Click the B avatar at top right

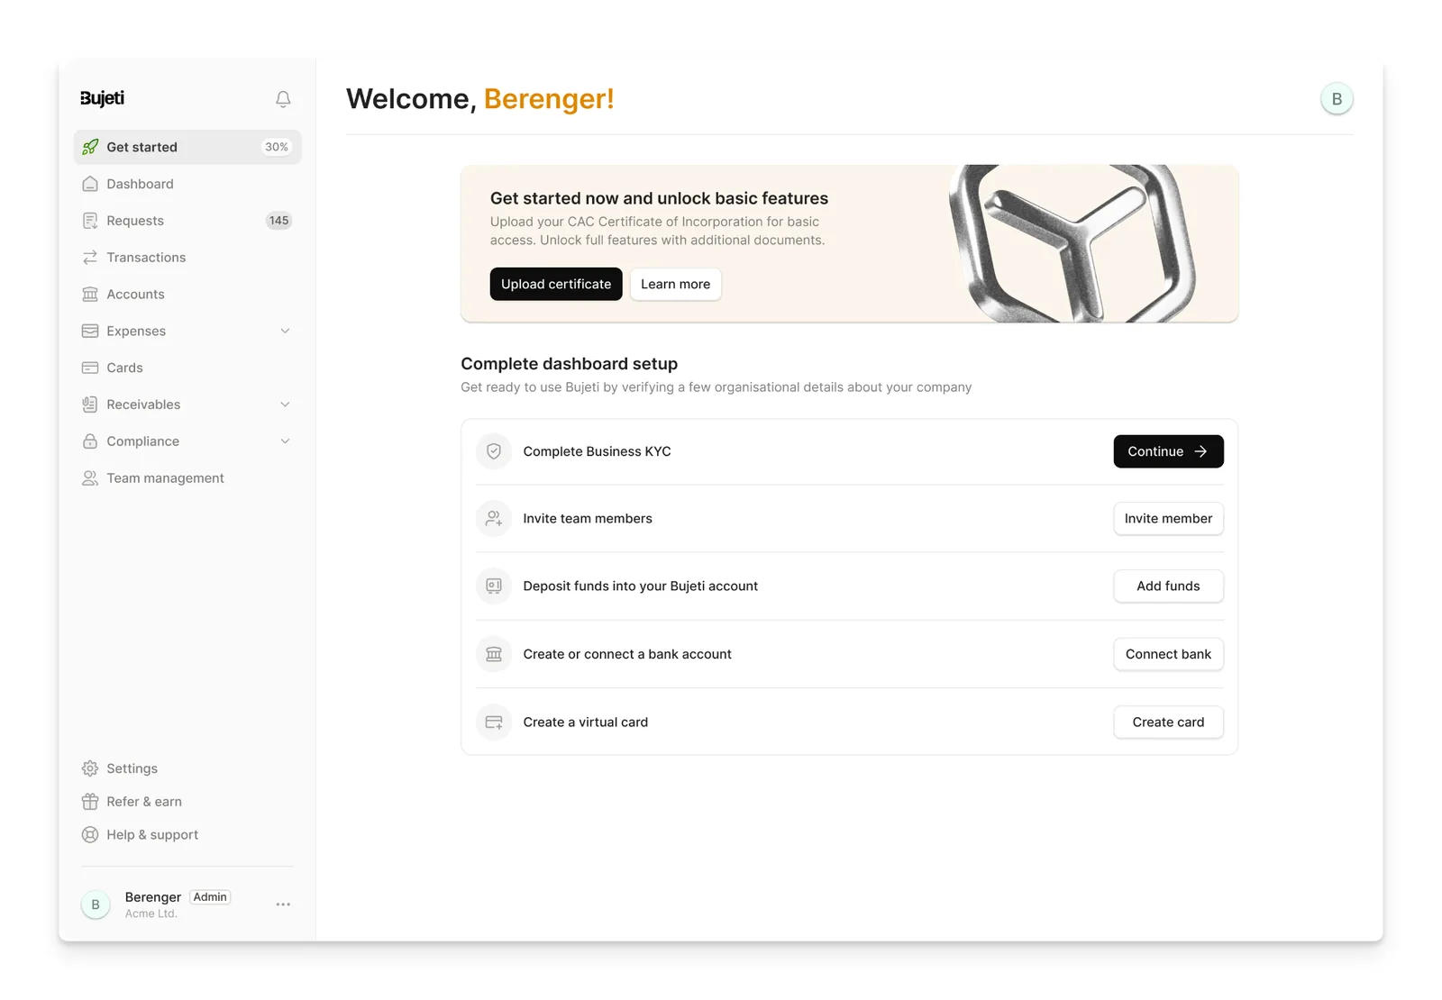point(1337,99)
